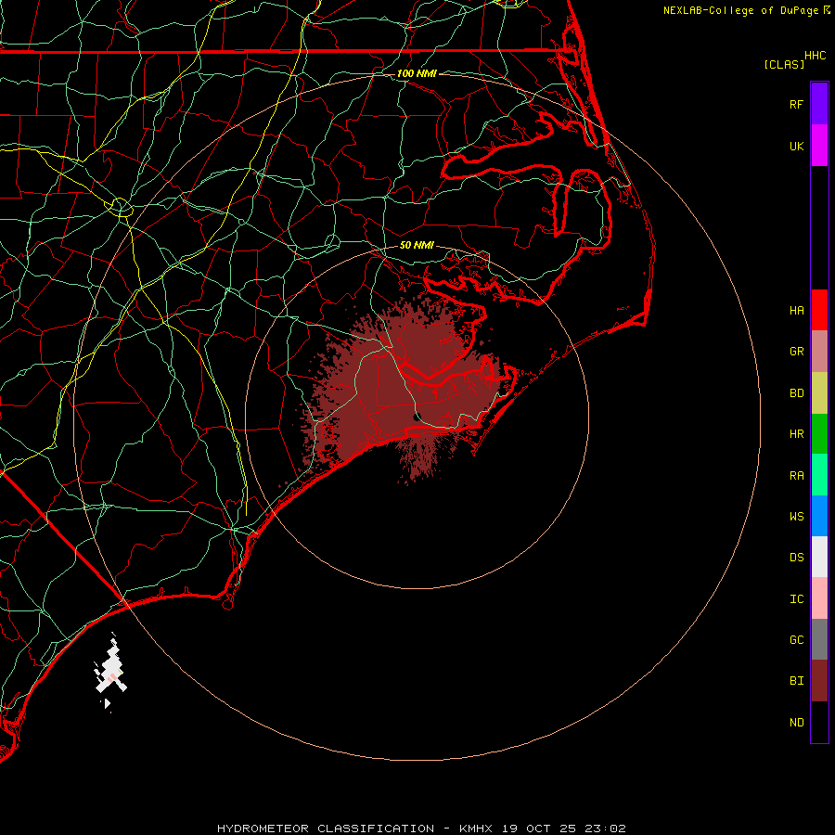Viewport: 835px width, 835px height.
Task: Click the 'ND' legend label
Action: coord(797,722)
